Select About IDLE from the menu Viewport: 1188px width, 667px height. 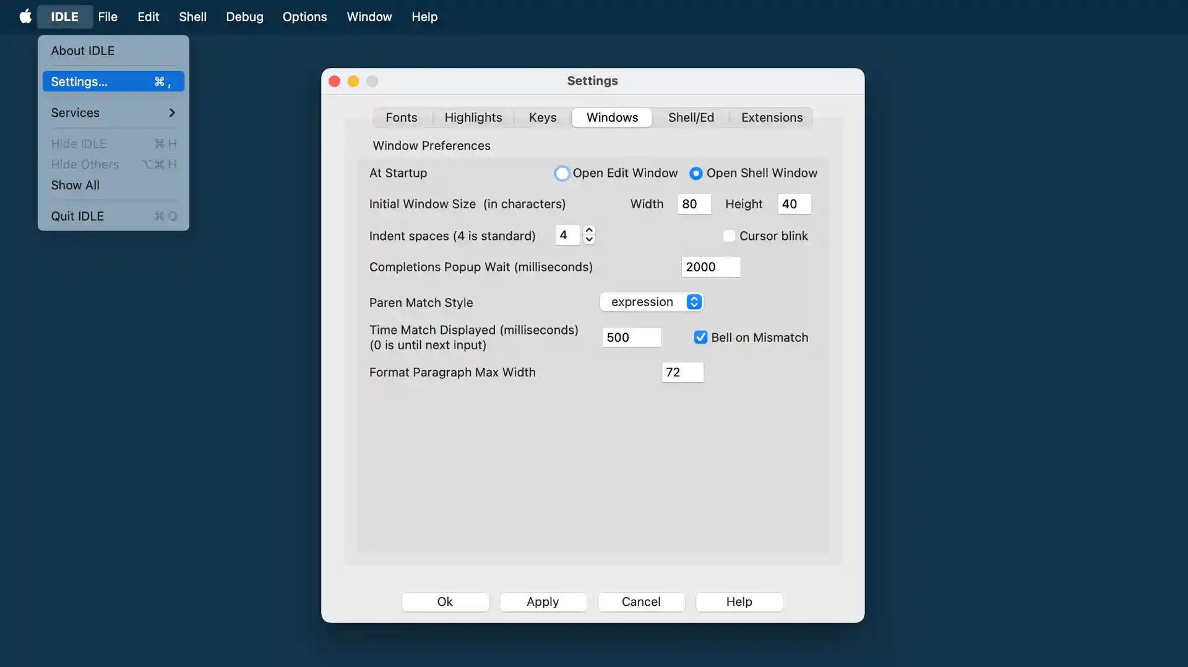click(x=82, y=50)
